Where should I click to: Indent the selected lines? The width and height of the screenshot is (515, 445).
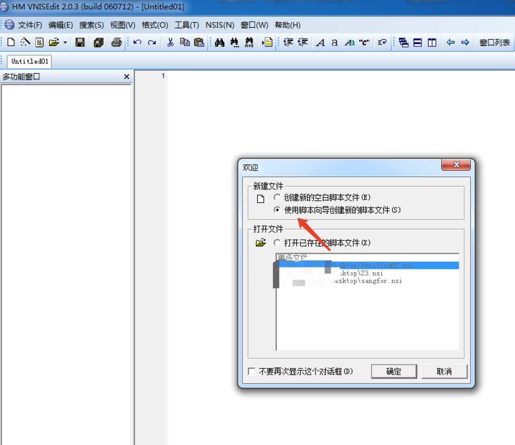pyautogui.click(x=288, y=42)
